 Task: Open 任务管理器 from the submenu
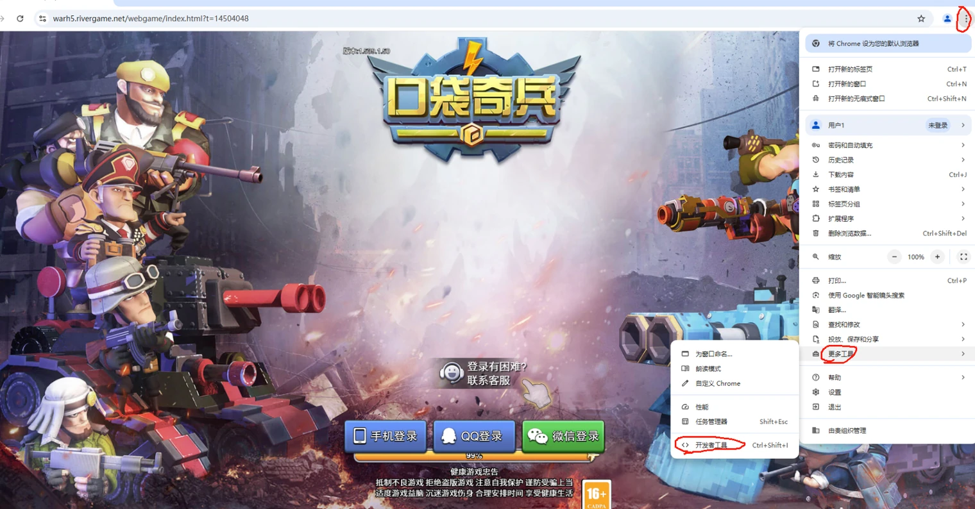point(734,422)
